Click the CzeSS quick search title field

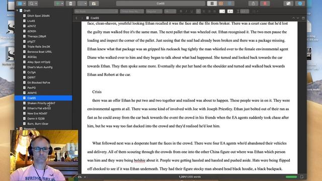160,4
